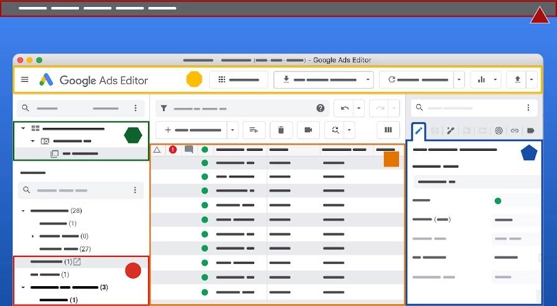Click the filter funnel icon

tap(164, 109)
